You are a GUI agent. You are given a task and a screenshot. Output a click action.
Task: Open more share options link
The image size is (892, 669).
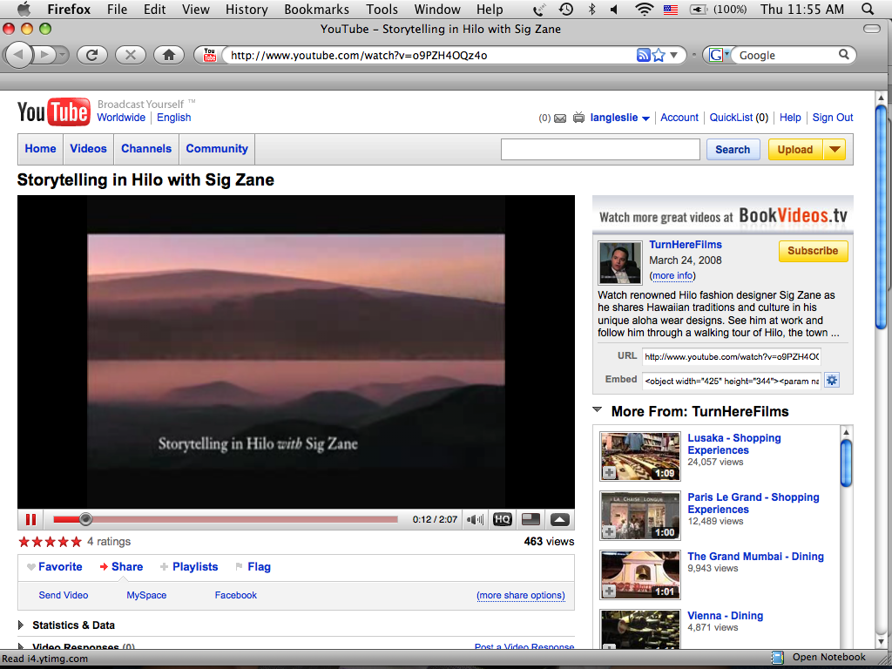[x=521, y=595]
